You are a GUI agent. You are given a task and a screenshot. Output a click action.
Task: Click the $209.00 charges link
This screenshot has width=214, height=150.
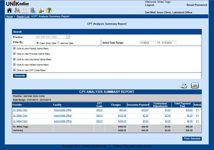(x=122, y=121)
